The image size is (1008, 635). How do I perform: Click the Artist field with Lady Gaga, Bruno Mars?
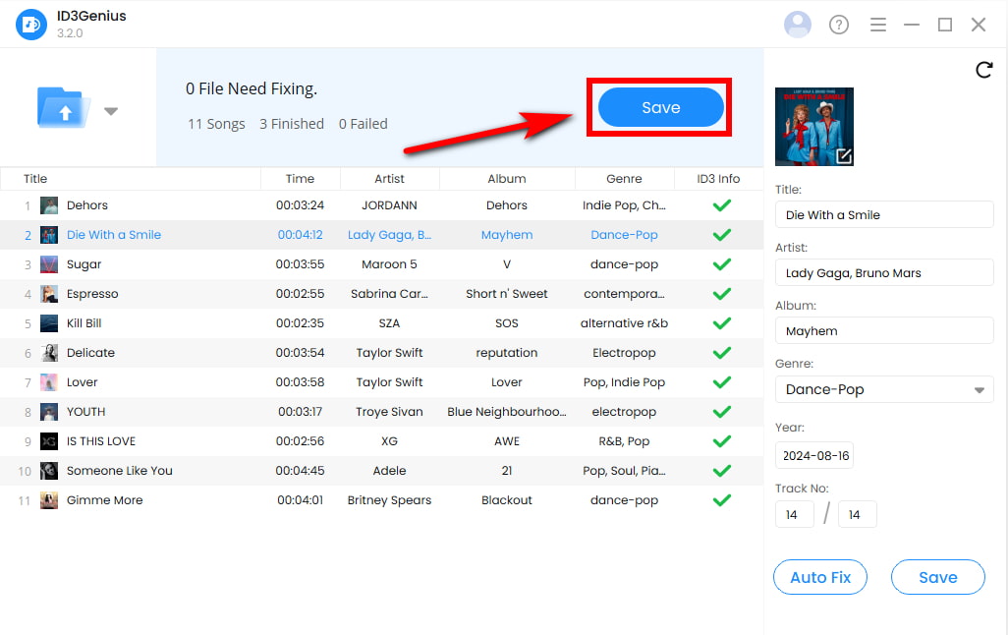[884, 273]
